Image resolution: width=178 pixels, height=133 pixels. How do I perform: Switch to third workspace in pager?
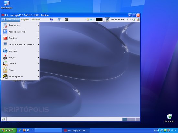[x=133, y=119]
